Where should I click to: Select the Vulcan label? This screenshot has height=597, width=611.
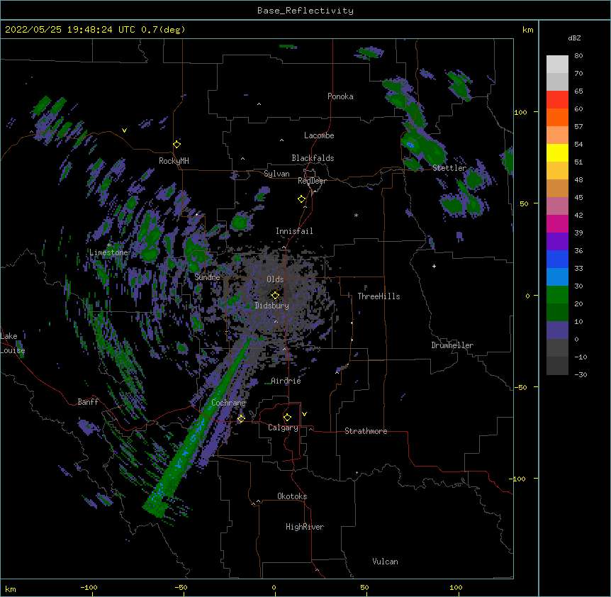(x=385, y=562)
